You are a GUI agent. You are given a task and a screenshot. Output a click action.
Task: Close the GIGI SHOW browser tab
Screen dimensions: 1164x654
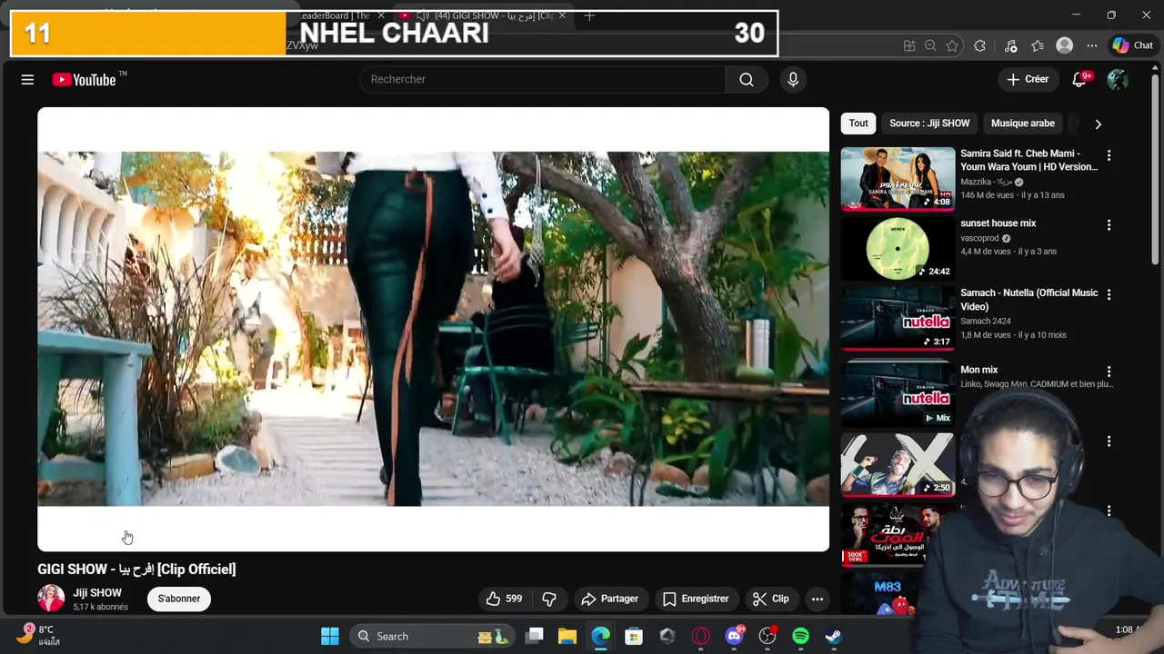click(562, 16)
